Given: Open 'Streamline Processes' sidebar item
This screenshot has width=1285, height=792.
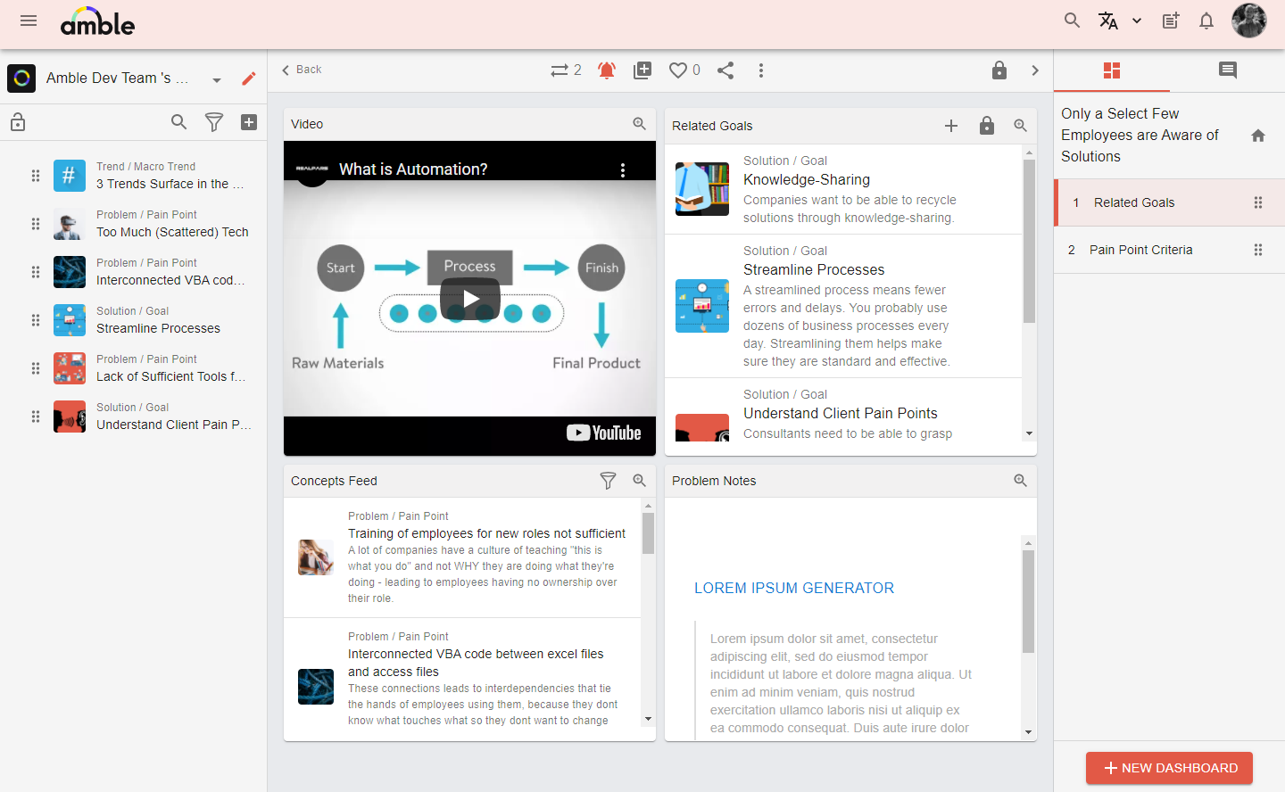Looking at the screenshot, I should 158,328.
